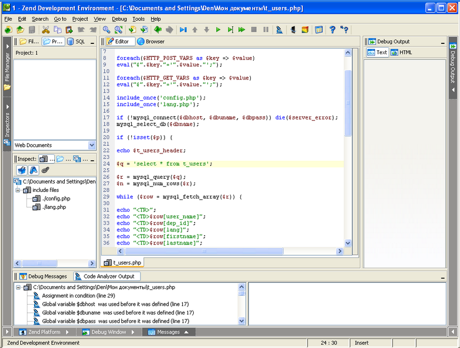
Task: Click the Debug Window bottom bar button
Action: pyautogui.click(x=108, y=332)
